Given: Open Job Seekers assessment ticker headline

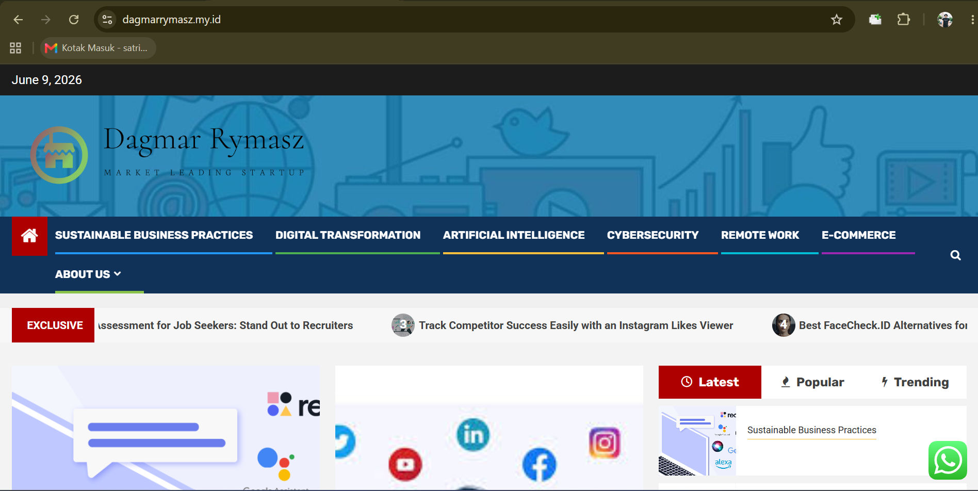Looking at the screenshot, I should [225, 325].
